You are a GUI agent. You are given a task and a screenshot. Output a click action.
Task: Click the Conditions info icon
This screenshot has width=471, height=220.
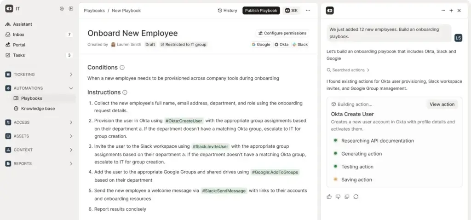pyautogui.click(x=122, y=68)
